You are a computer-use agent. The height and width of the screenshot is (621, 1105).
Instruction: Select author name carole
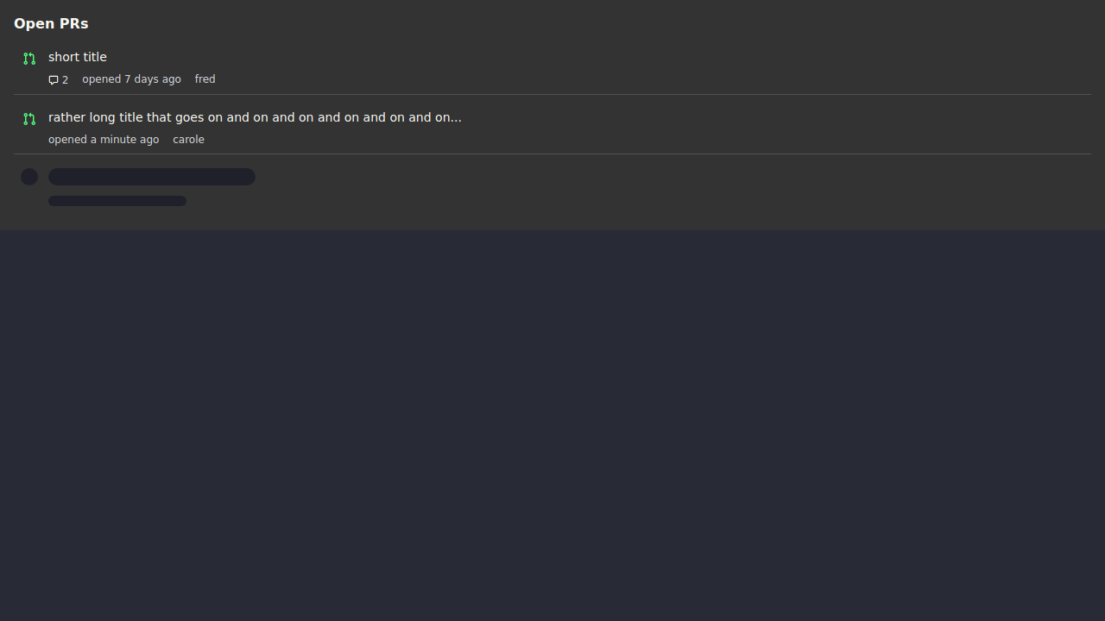click(x=188, y=140)
